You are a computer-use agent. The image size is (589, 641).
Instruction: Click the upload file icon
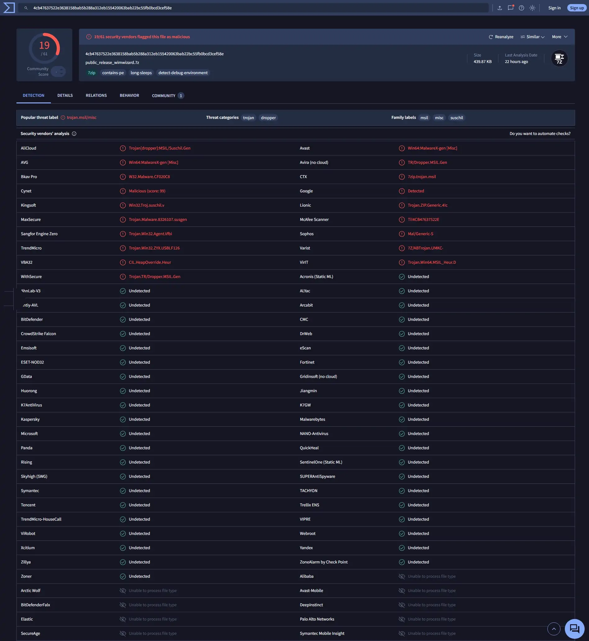pos(500,8)
